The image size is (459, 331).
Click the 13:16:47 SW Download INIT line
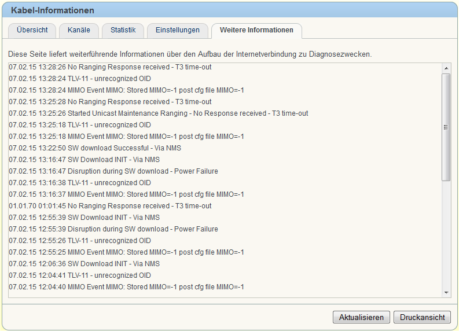[85, 160]
